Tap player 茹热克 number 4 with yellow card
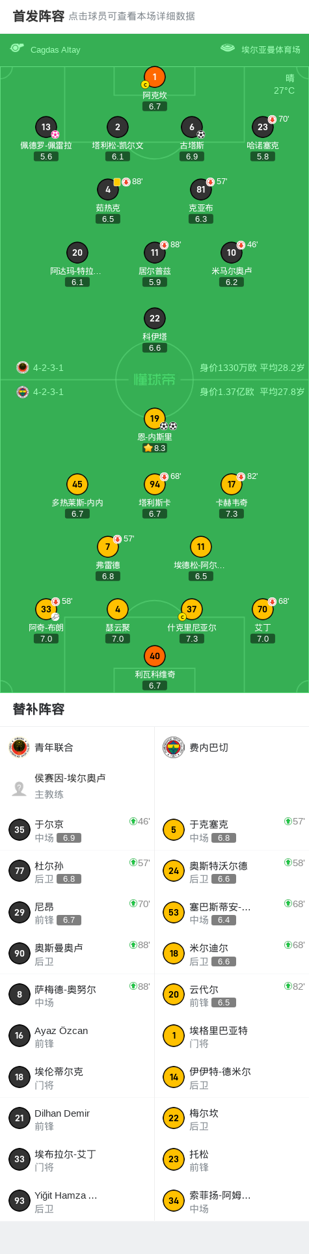Image resolution: width=309 pixels, height=1254 pixels. (x=108, y=189)
